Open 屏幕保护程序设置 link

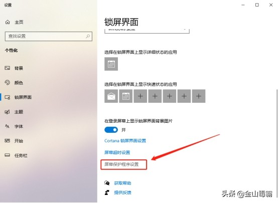click(121, 164)
